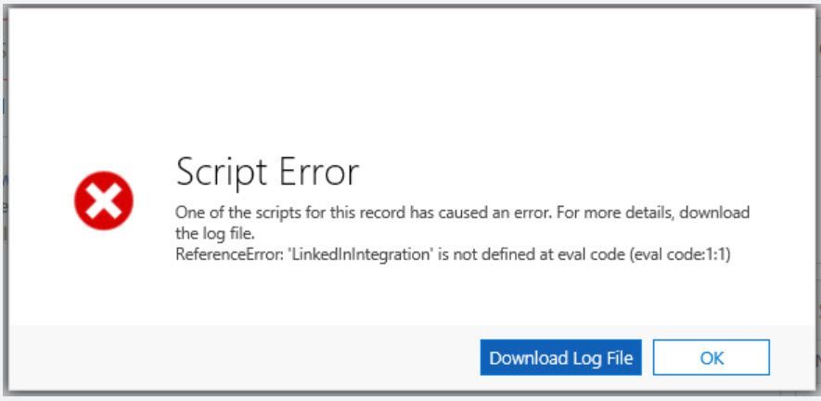
Task: Click "the log file." on second message line
Action: [213, 233]
